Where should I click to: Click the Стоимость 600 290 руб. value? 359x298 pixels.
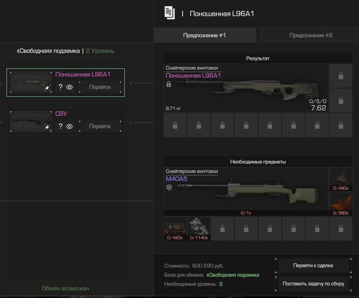click(x=208, y=266)
